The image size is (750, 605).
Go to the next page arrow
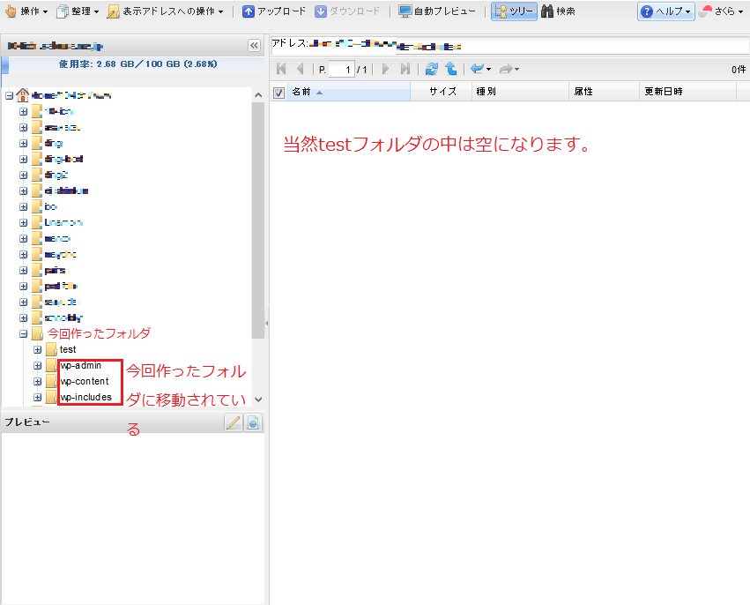(x=385, y=69)
